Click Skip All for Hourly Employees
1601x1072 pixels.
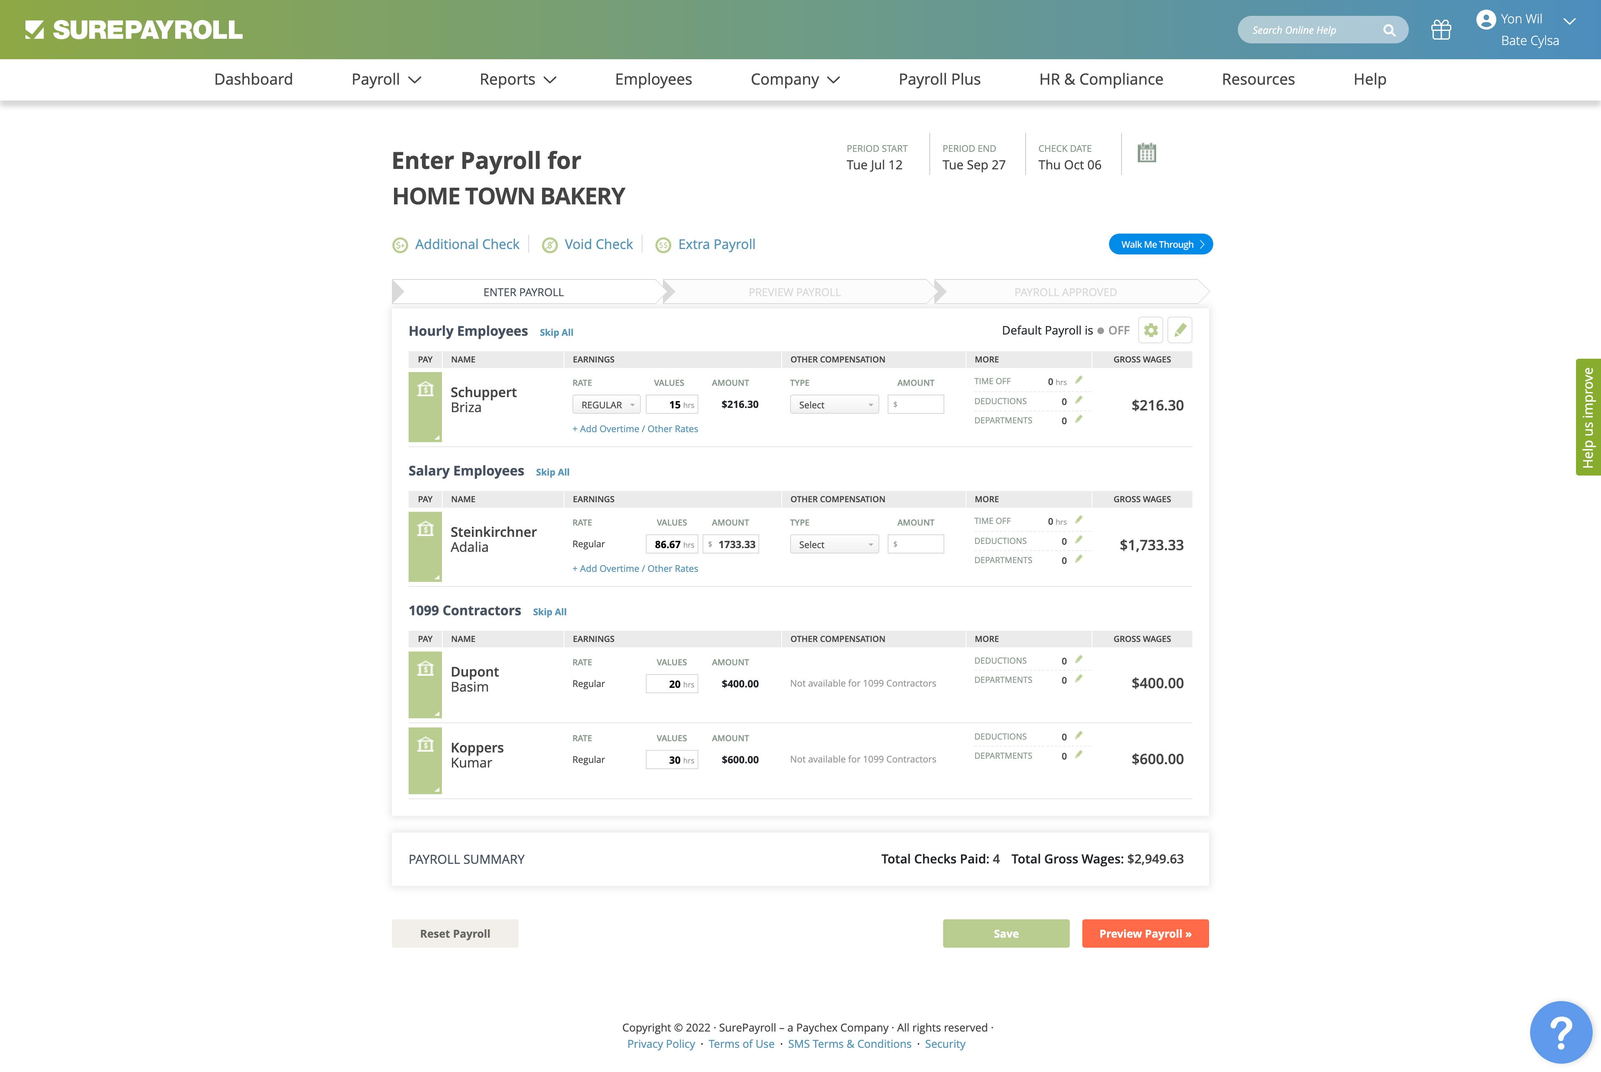pyautogui.click(x=556, y=332)
